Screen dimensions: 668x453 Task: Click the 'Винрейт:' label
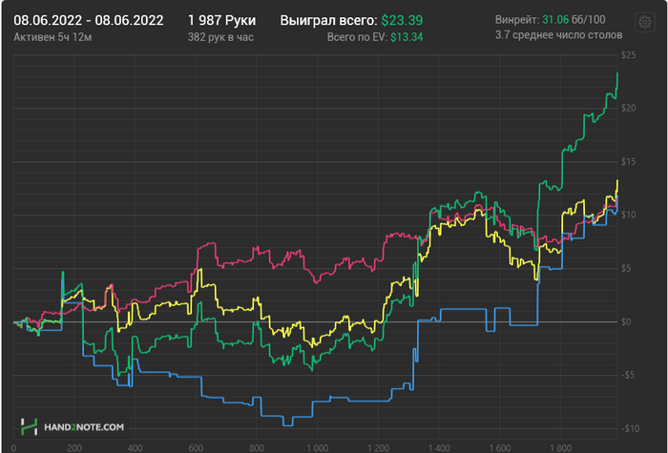tap(517, 20)
